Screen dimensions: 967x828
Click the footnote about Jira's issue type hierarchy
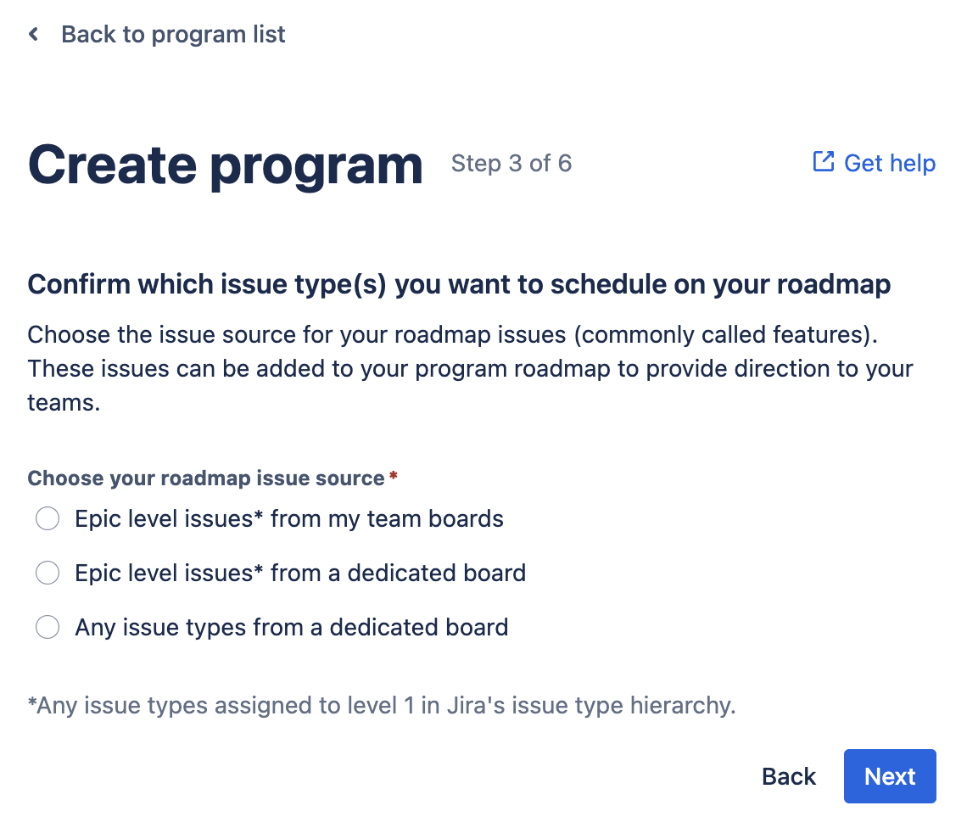(x=381, y=705)
